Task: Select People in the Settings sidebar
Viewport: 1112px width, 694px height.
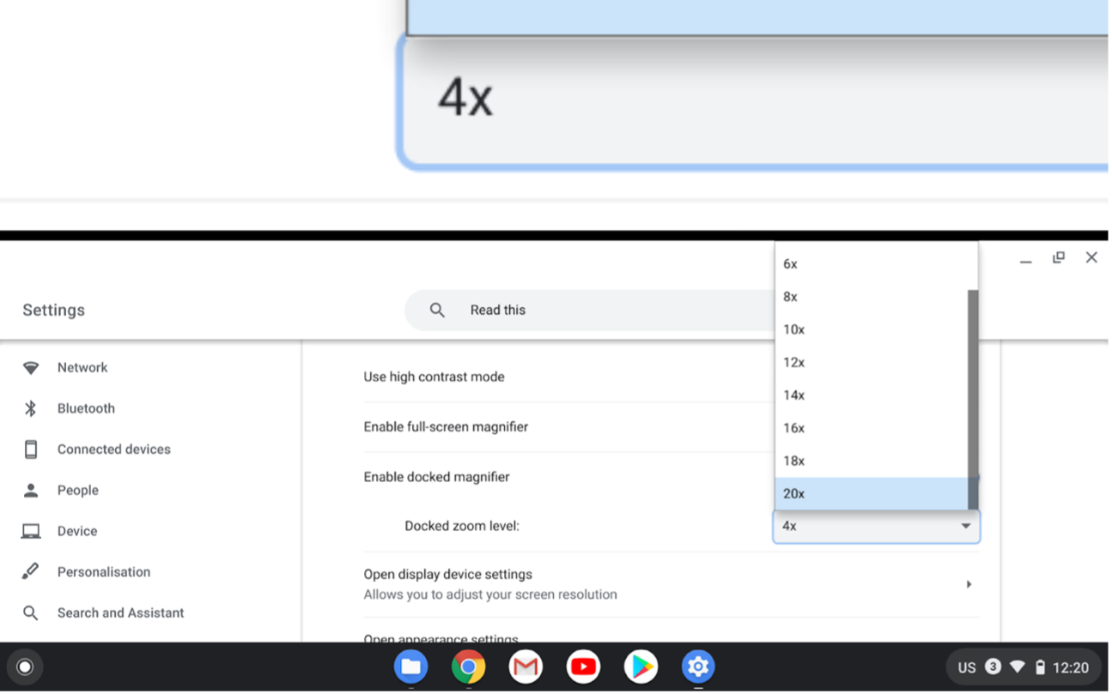Action: (77, 490)
